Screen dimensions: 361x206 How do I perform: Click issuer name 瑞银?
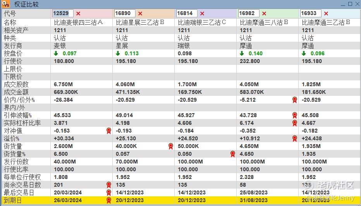click(184, 46)
